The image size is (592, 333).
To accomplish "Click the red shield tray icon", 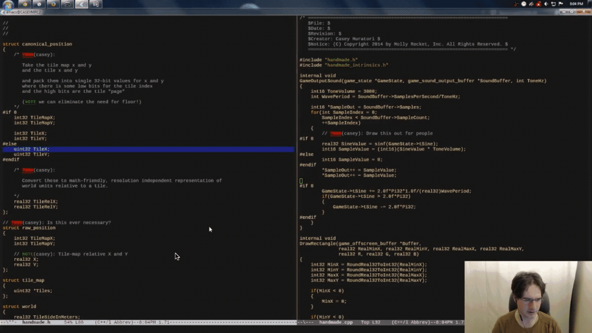I will (x=539, y=4).
